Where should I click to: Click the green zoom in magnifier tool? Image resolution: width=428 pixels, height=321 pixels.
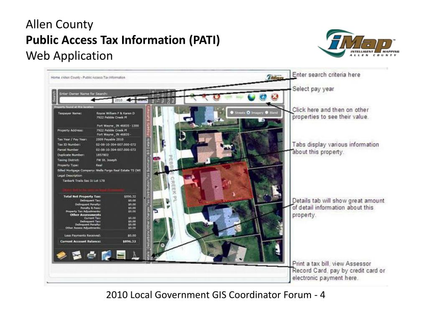pyautogui.click(x=193, y=97)
